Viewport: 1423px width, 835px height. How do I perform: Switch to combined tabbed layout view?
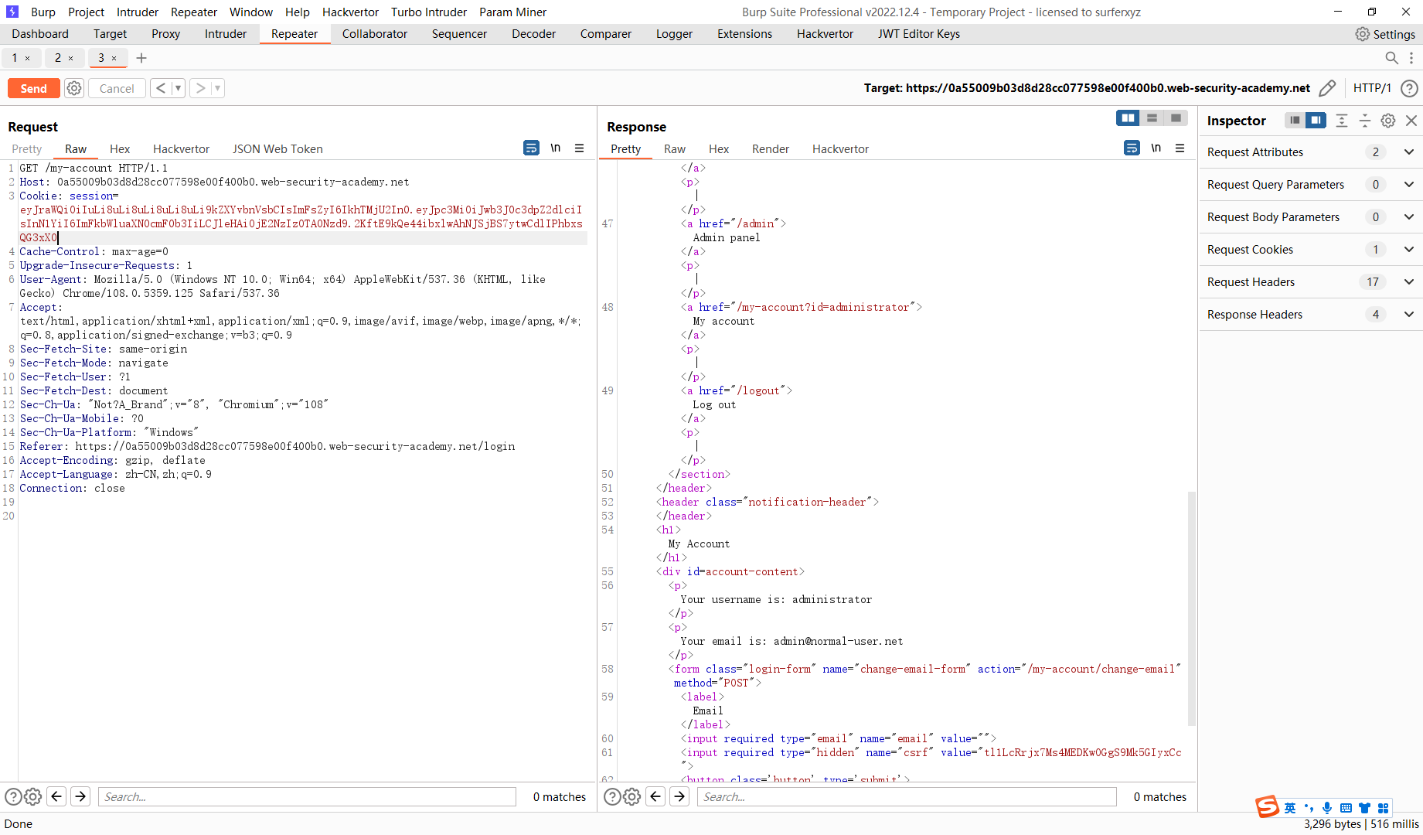[x=1176, y=118]
